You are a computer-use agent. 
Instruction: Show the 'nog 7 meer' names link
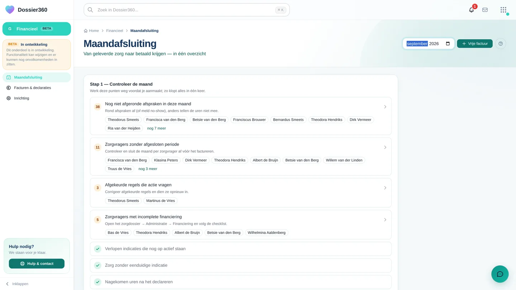(x=157, y=128)
